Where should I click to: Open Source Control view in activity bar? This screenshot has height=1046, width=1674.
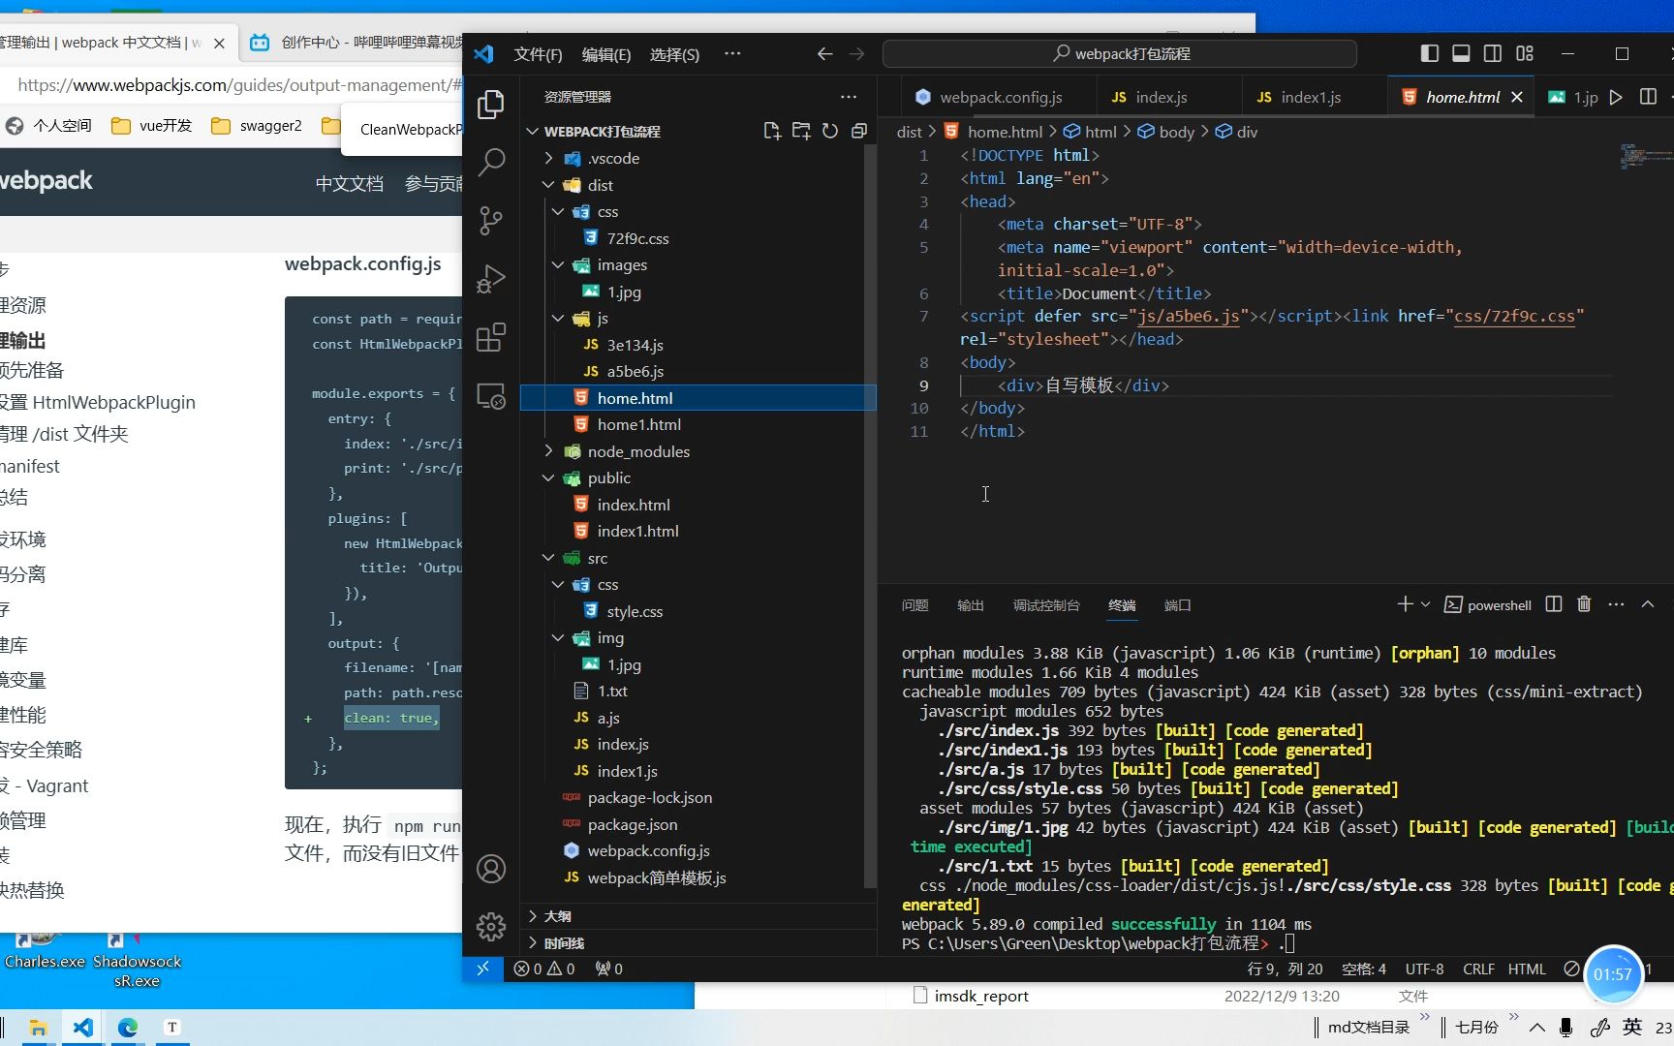[x=491, y=221]
